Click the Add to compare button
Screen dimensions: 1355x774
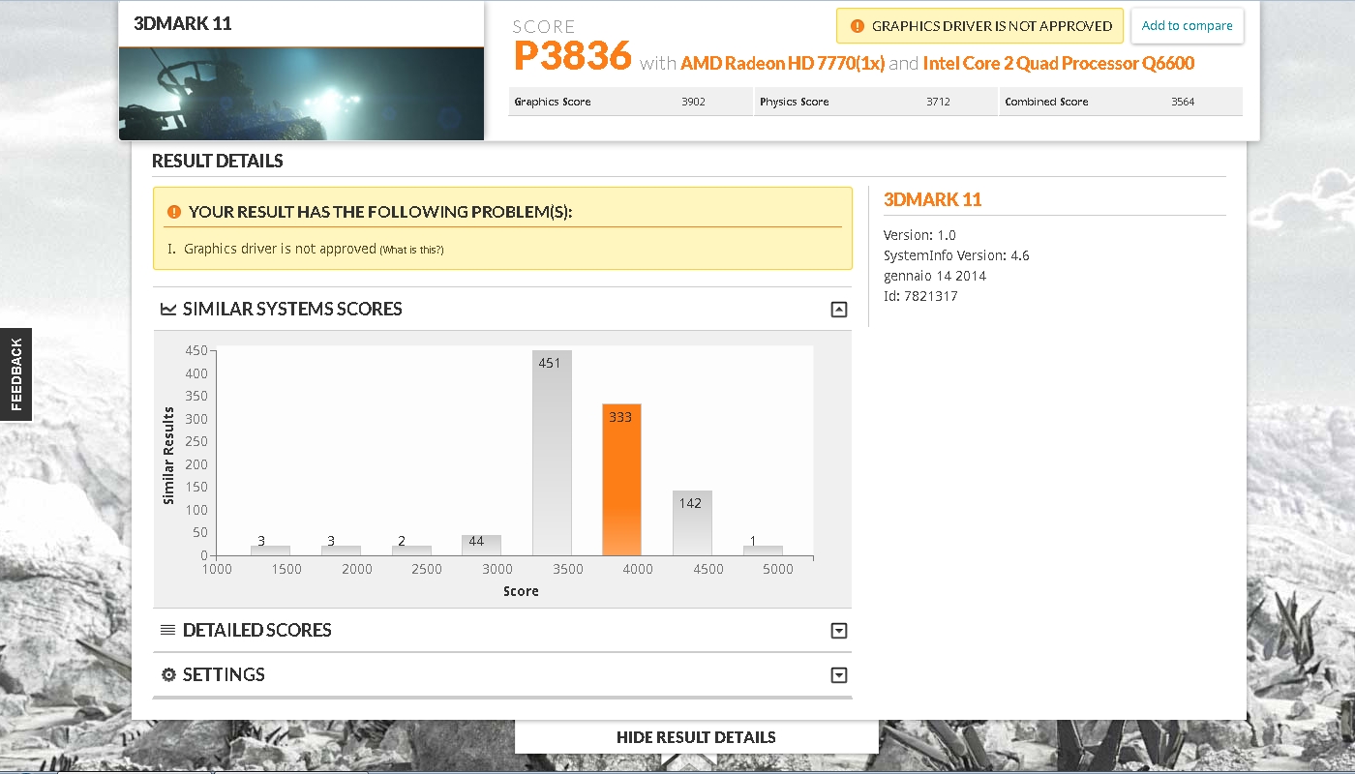tap(1187, 26)
